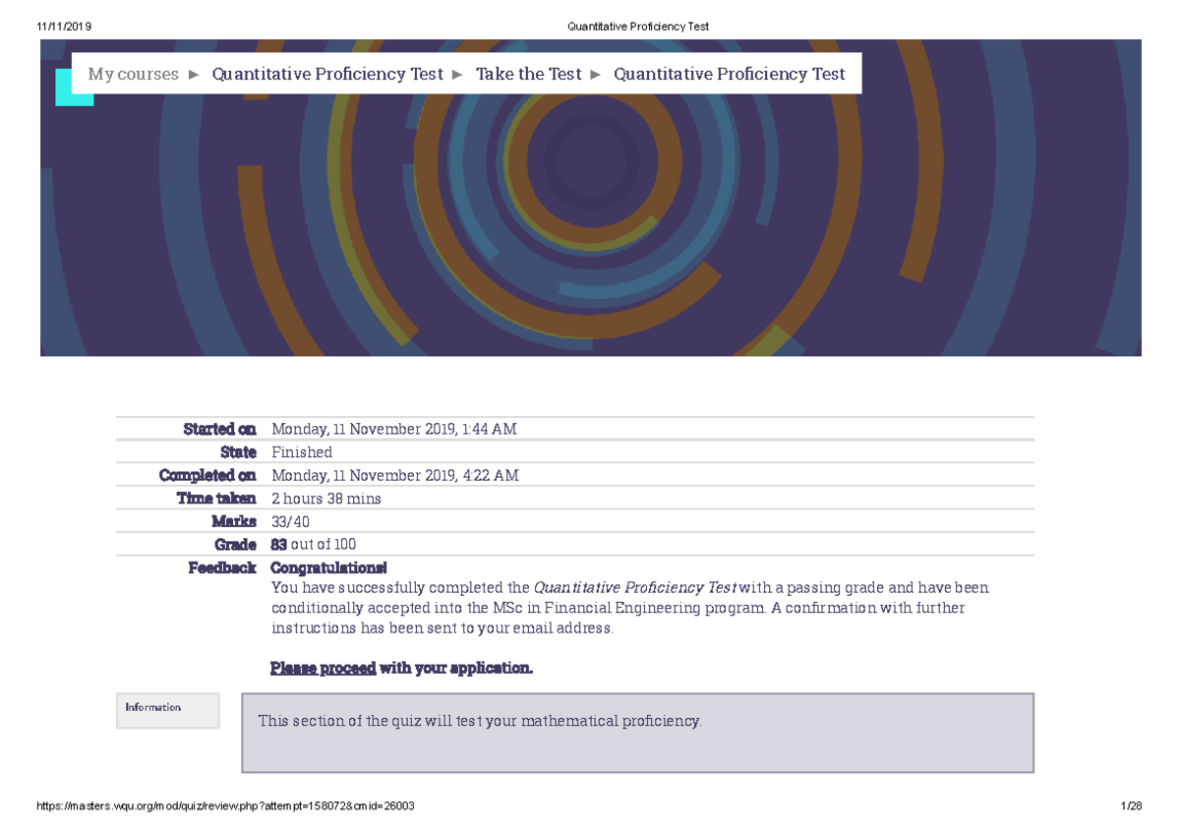
Task: Follow the Please proceed link
Action: click(323, 669)
